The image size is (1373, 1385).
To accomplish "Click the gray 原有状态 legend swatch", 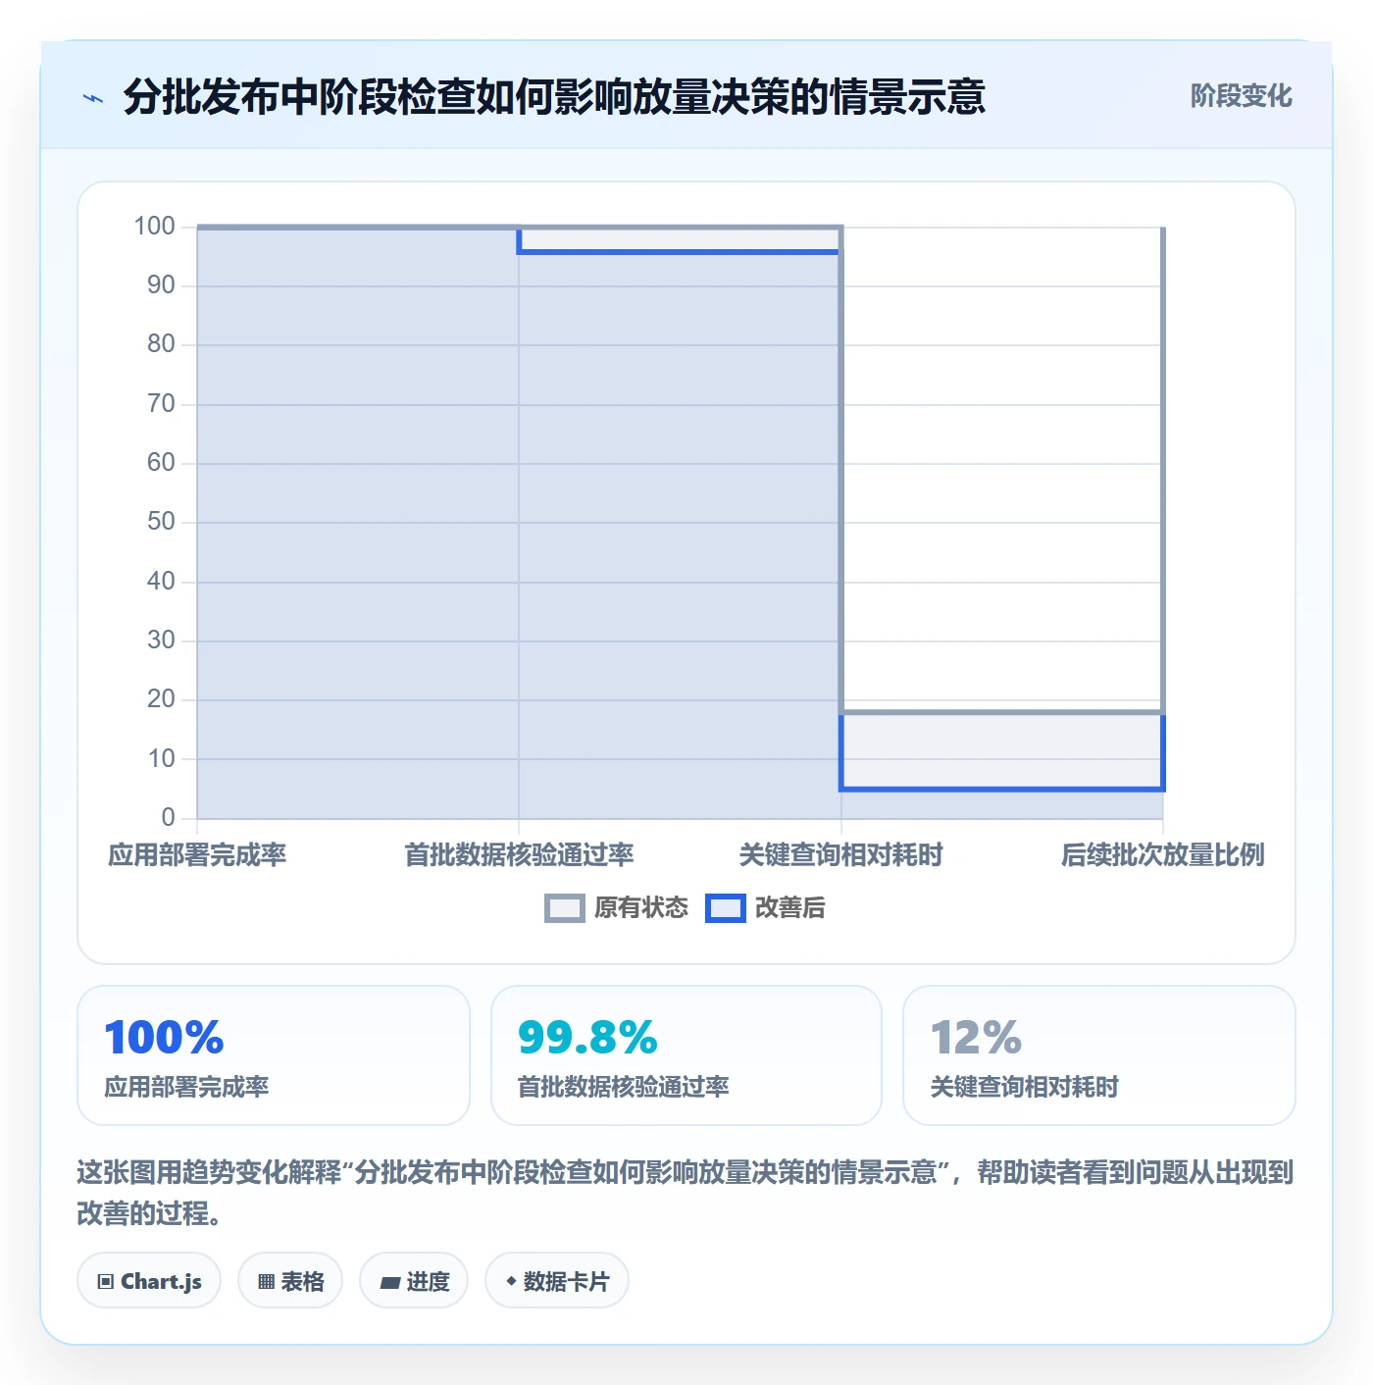I will click(565, 908).
